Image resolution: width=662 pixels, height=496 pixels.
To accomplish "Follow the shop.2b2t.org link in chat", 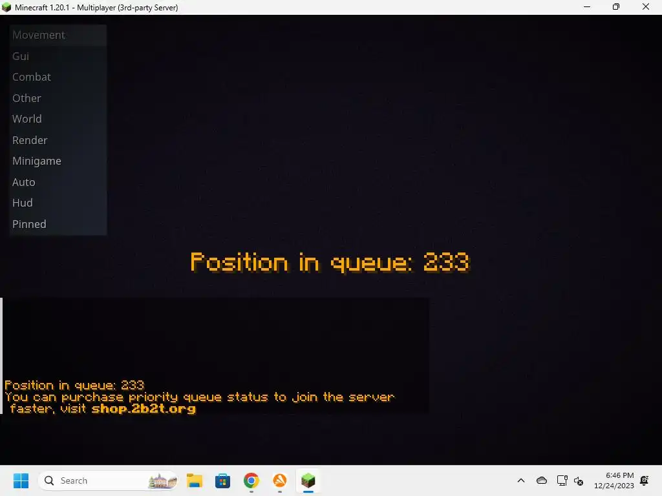I will coord(144,409).
